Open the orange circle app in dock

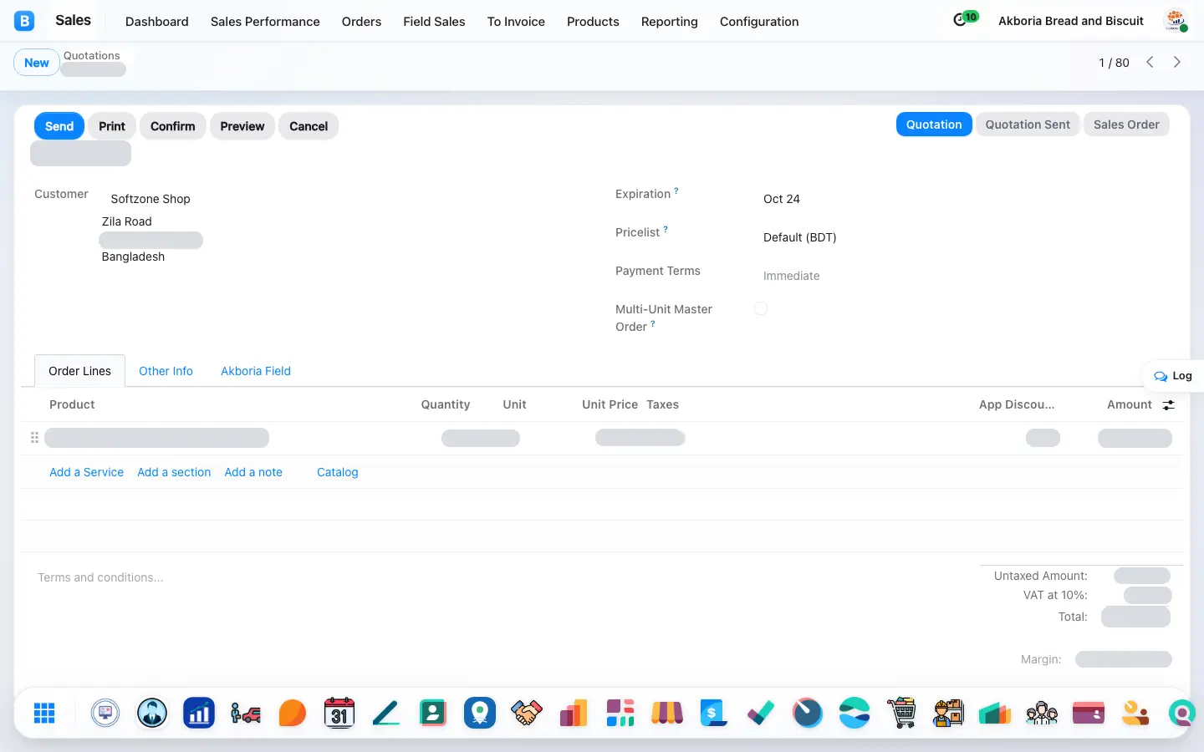[293, 713]
